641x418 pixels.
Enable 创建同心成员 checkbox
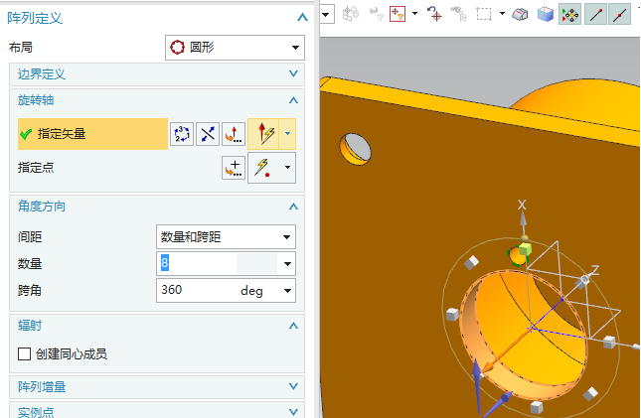point(25,353)
